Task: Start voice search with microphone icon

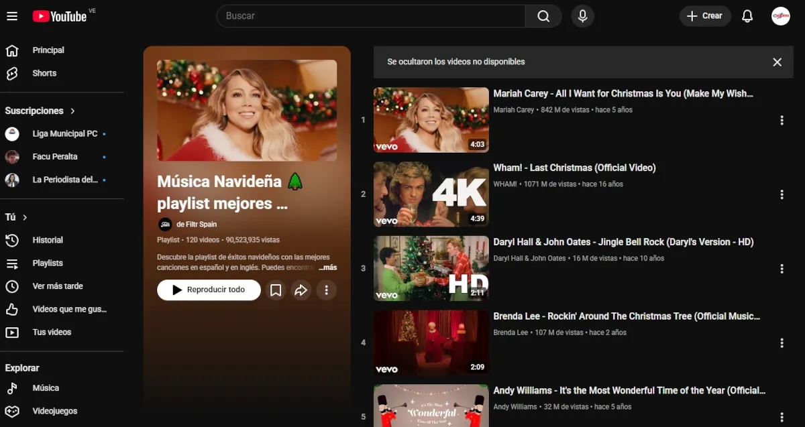Action: (582, 16)
